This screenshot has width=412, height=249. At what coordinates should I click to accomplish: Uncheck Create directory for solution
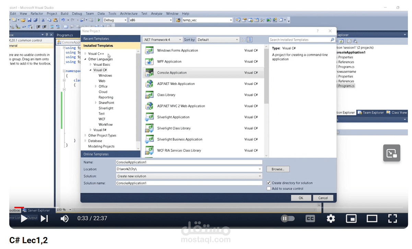(269, 183)
